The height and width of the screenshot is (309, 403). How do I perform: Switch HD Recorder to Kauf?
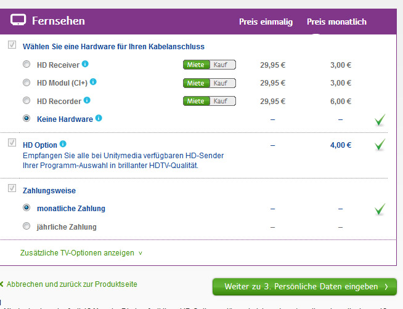point(222,101)
